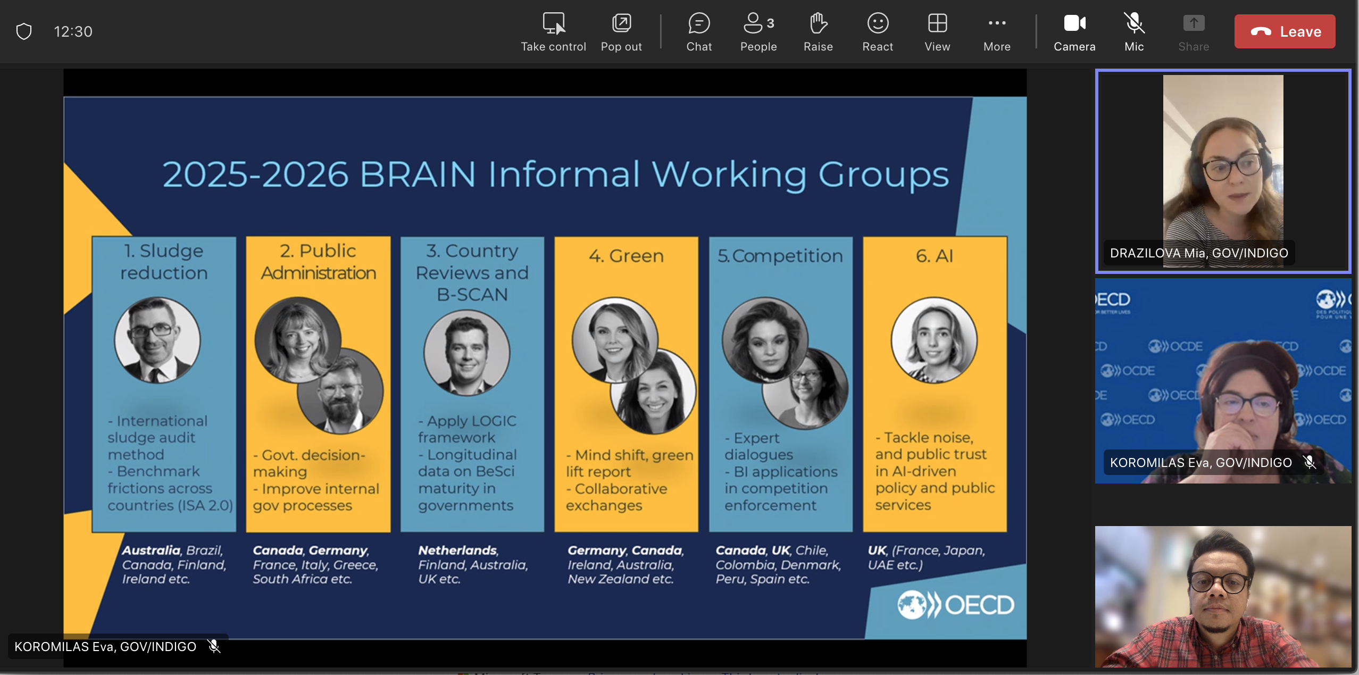Click the '6. AI' column heading
Viewport: 1359px width, 675px height.
[x=935, y=256]
